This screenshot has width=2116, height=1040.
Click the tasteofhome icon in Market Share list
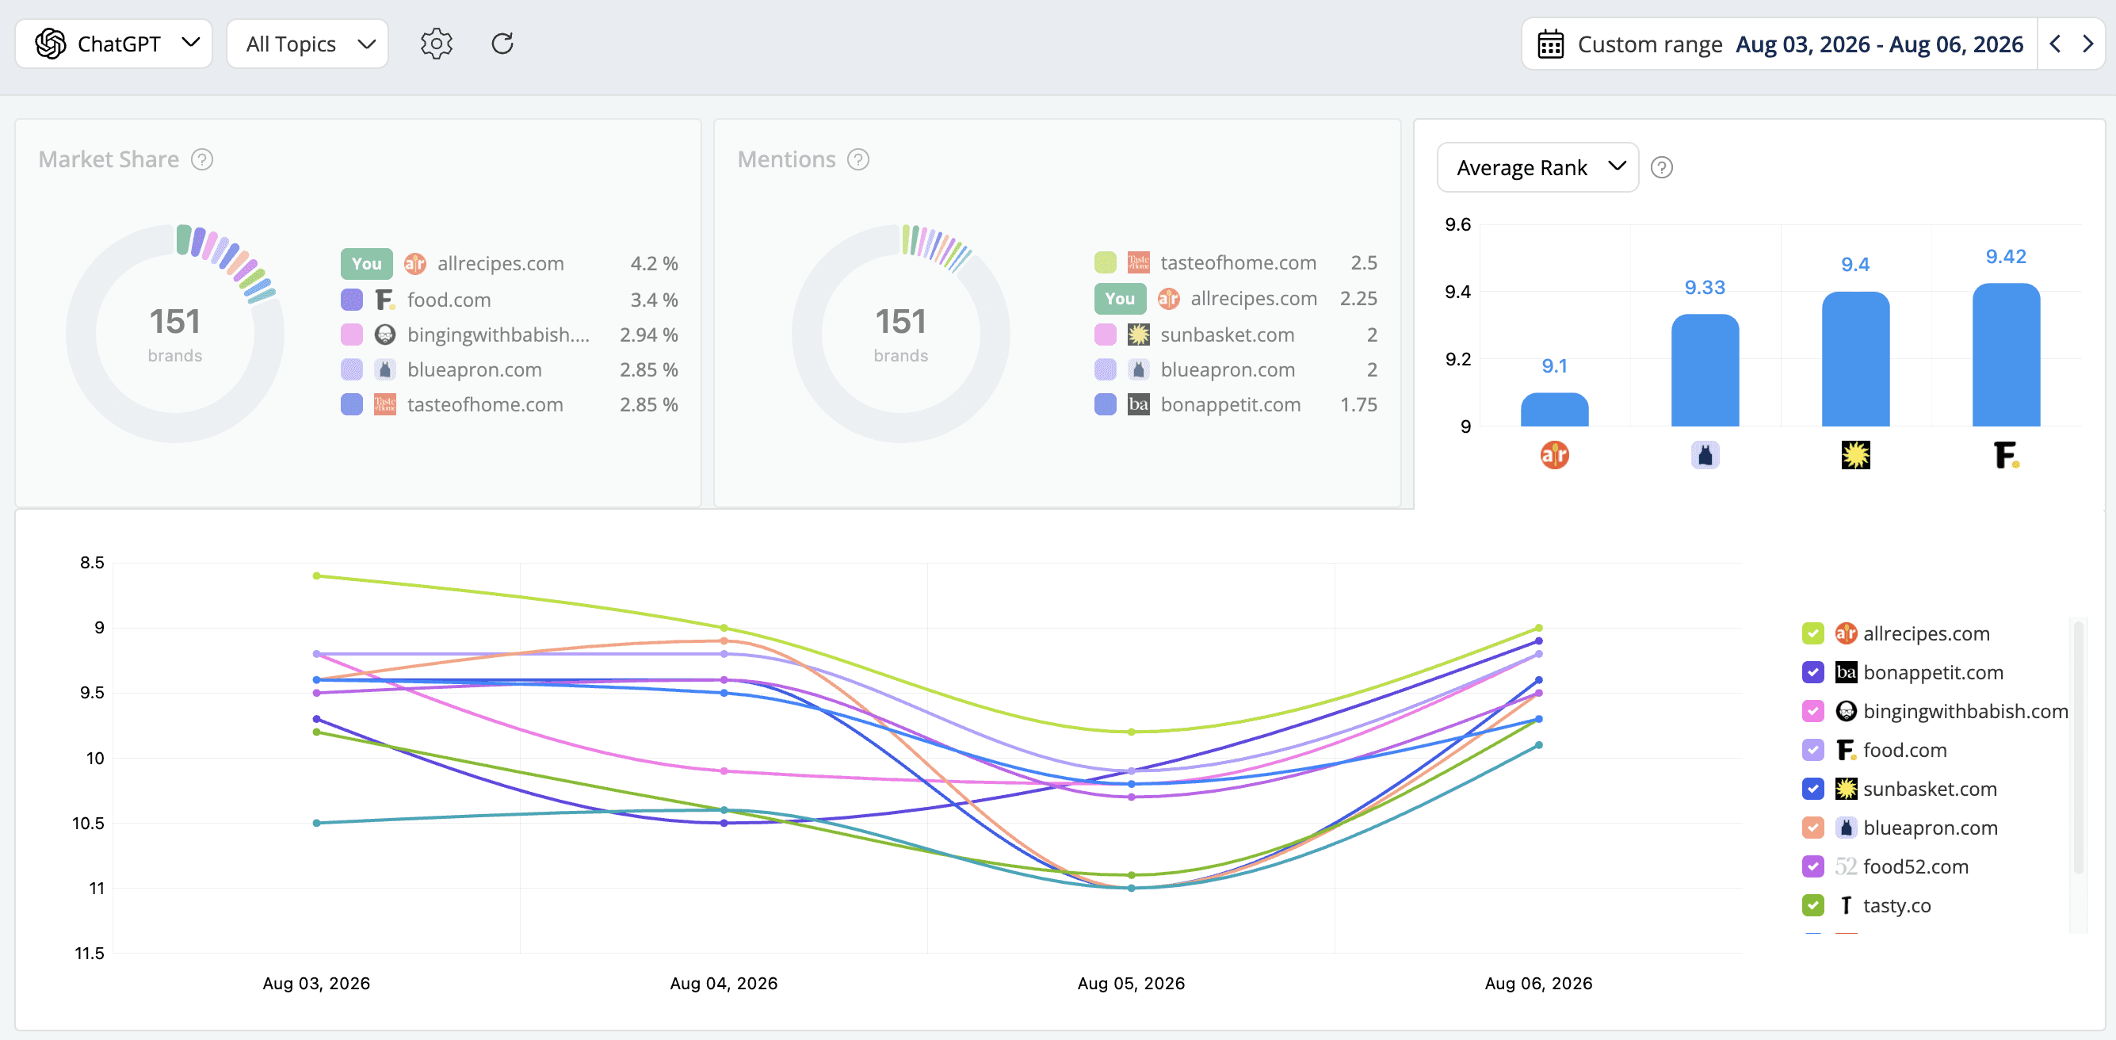coord(385,404)
